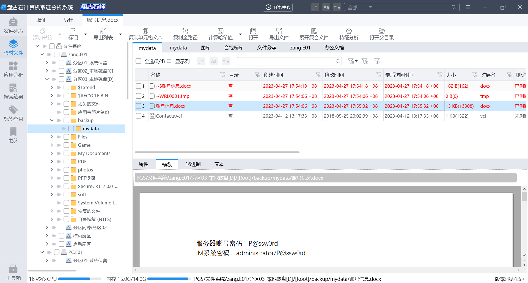Open the filter dropdown funnel icon
528x283 pixels.
(x=353, y=61)
